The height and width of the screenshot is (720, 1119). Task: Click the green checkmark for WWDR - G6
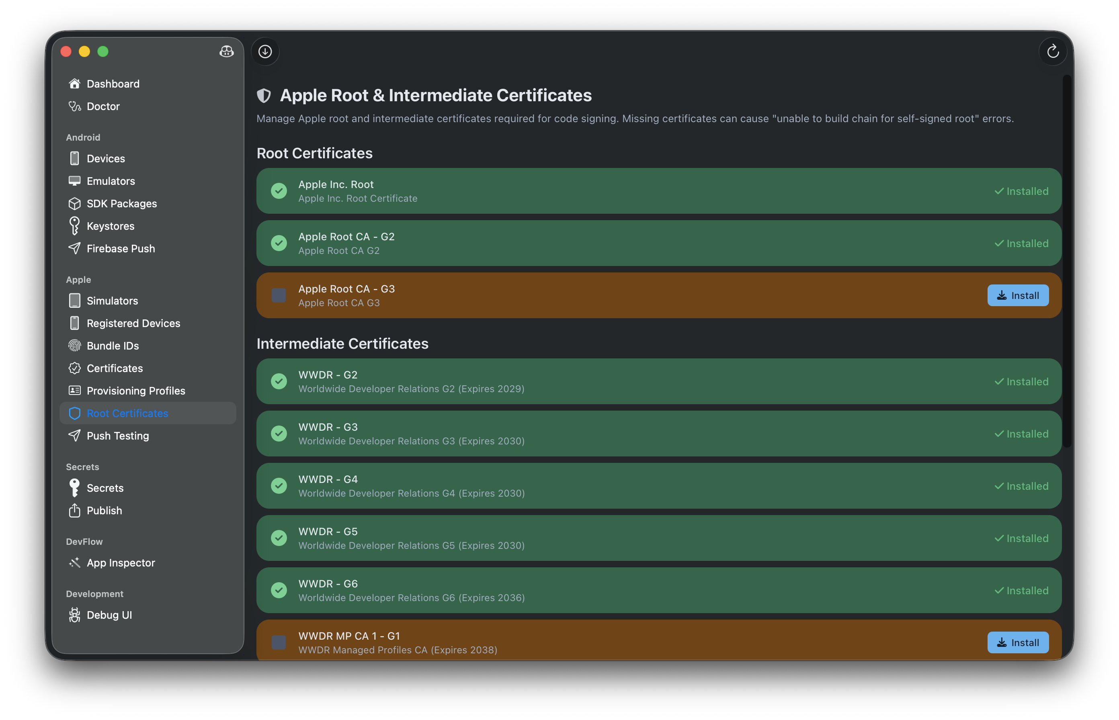coord(279,590)
